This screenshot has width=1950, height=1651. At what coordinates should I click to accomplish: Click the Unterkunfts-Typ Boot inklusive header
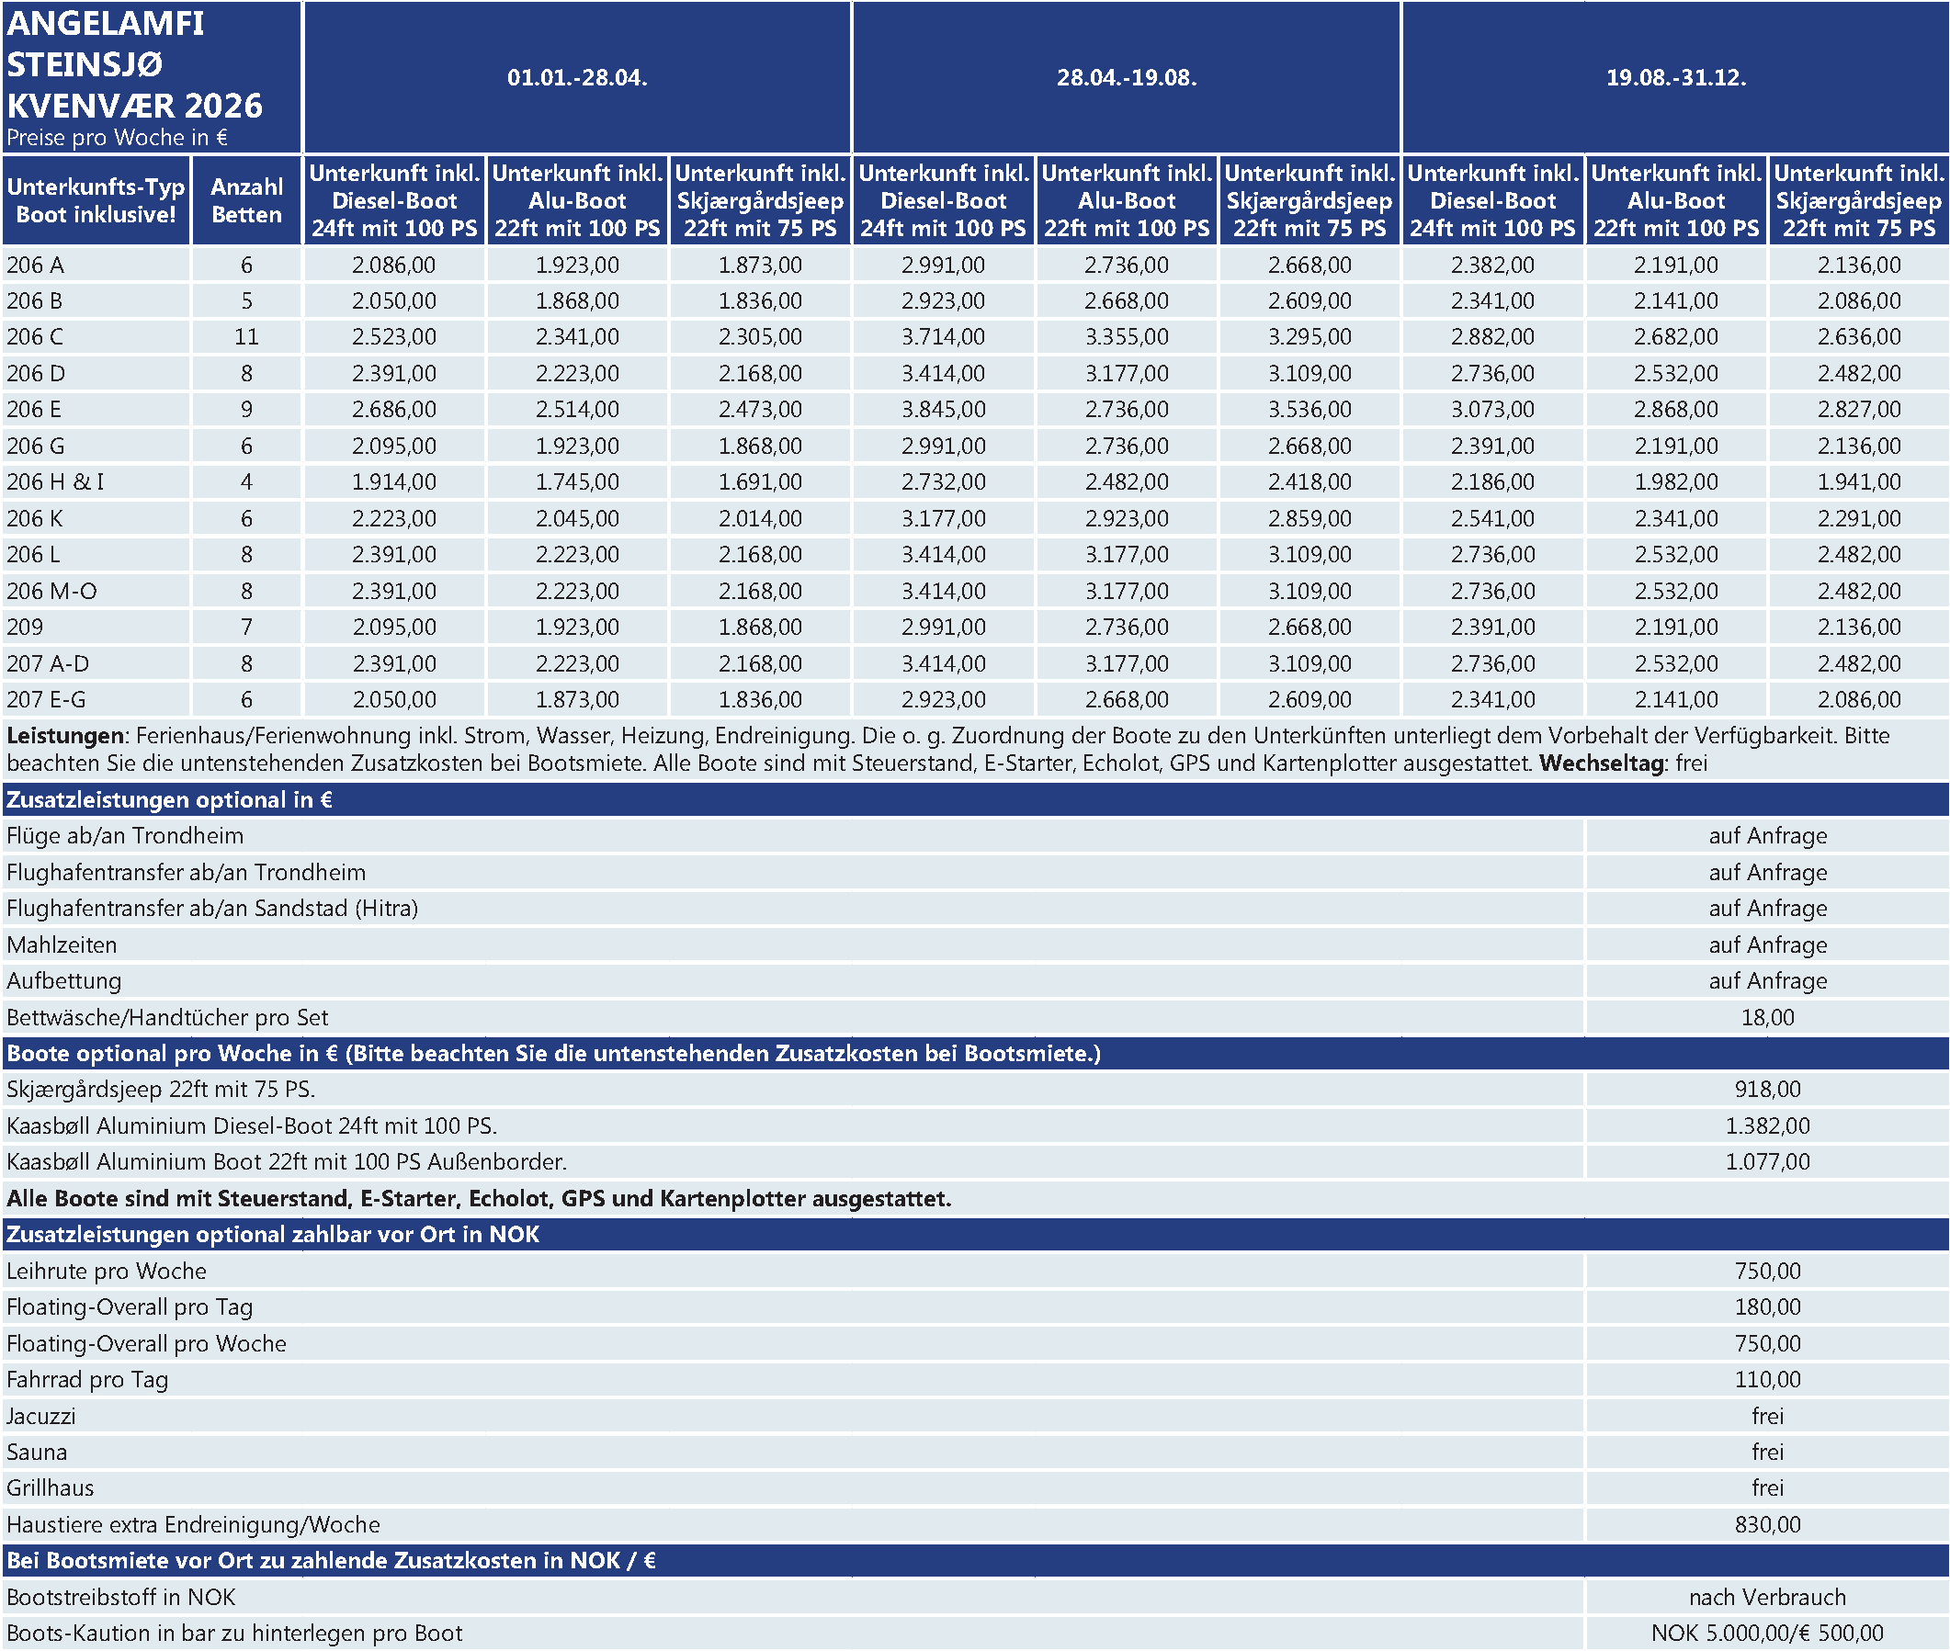tap(96, 200)
